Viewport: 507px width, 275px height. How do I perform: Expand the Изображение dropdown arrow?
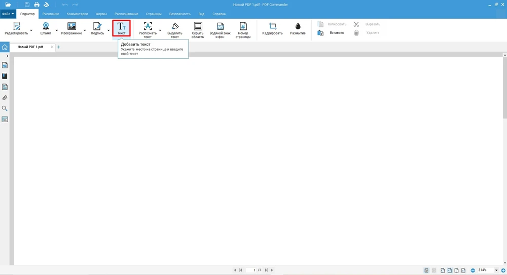[x=85, y=30]
